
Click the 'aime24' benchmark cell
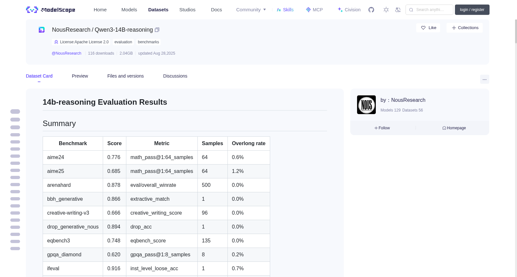pyautogui.click(x=73, y=157)
